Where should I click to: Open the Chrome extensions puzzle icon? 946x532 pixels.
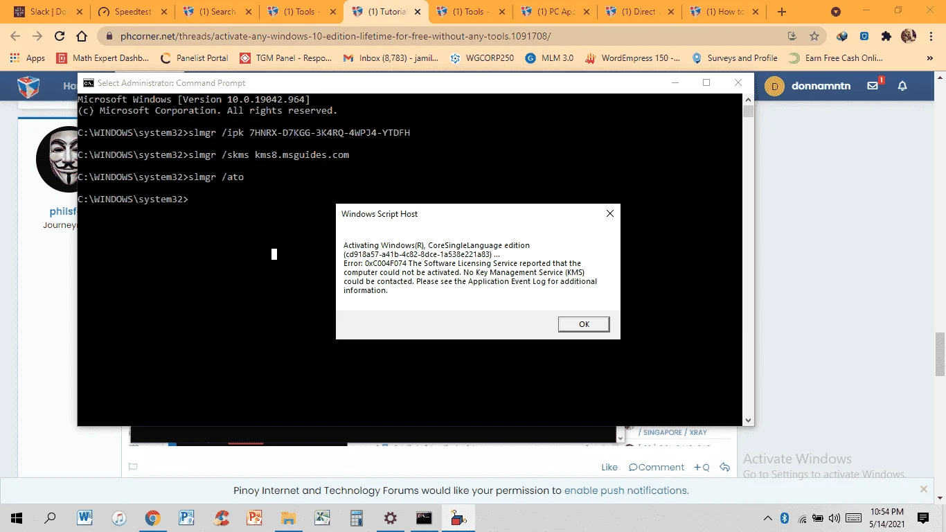tap(886, 36)
